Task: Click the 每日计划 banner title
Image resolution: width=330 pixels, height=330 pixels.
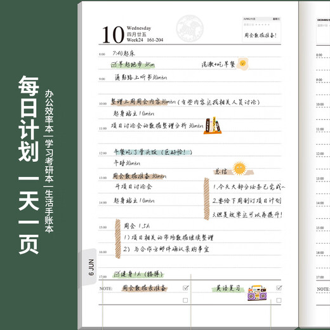Action: (29, 119)
